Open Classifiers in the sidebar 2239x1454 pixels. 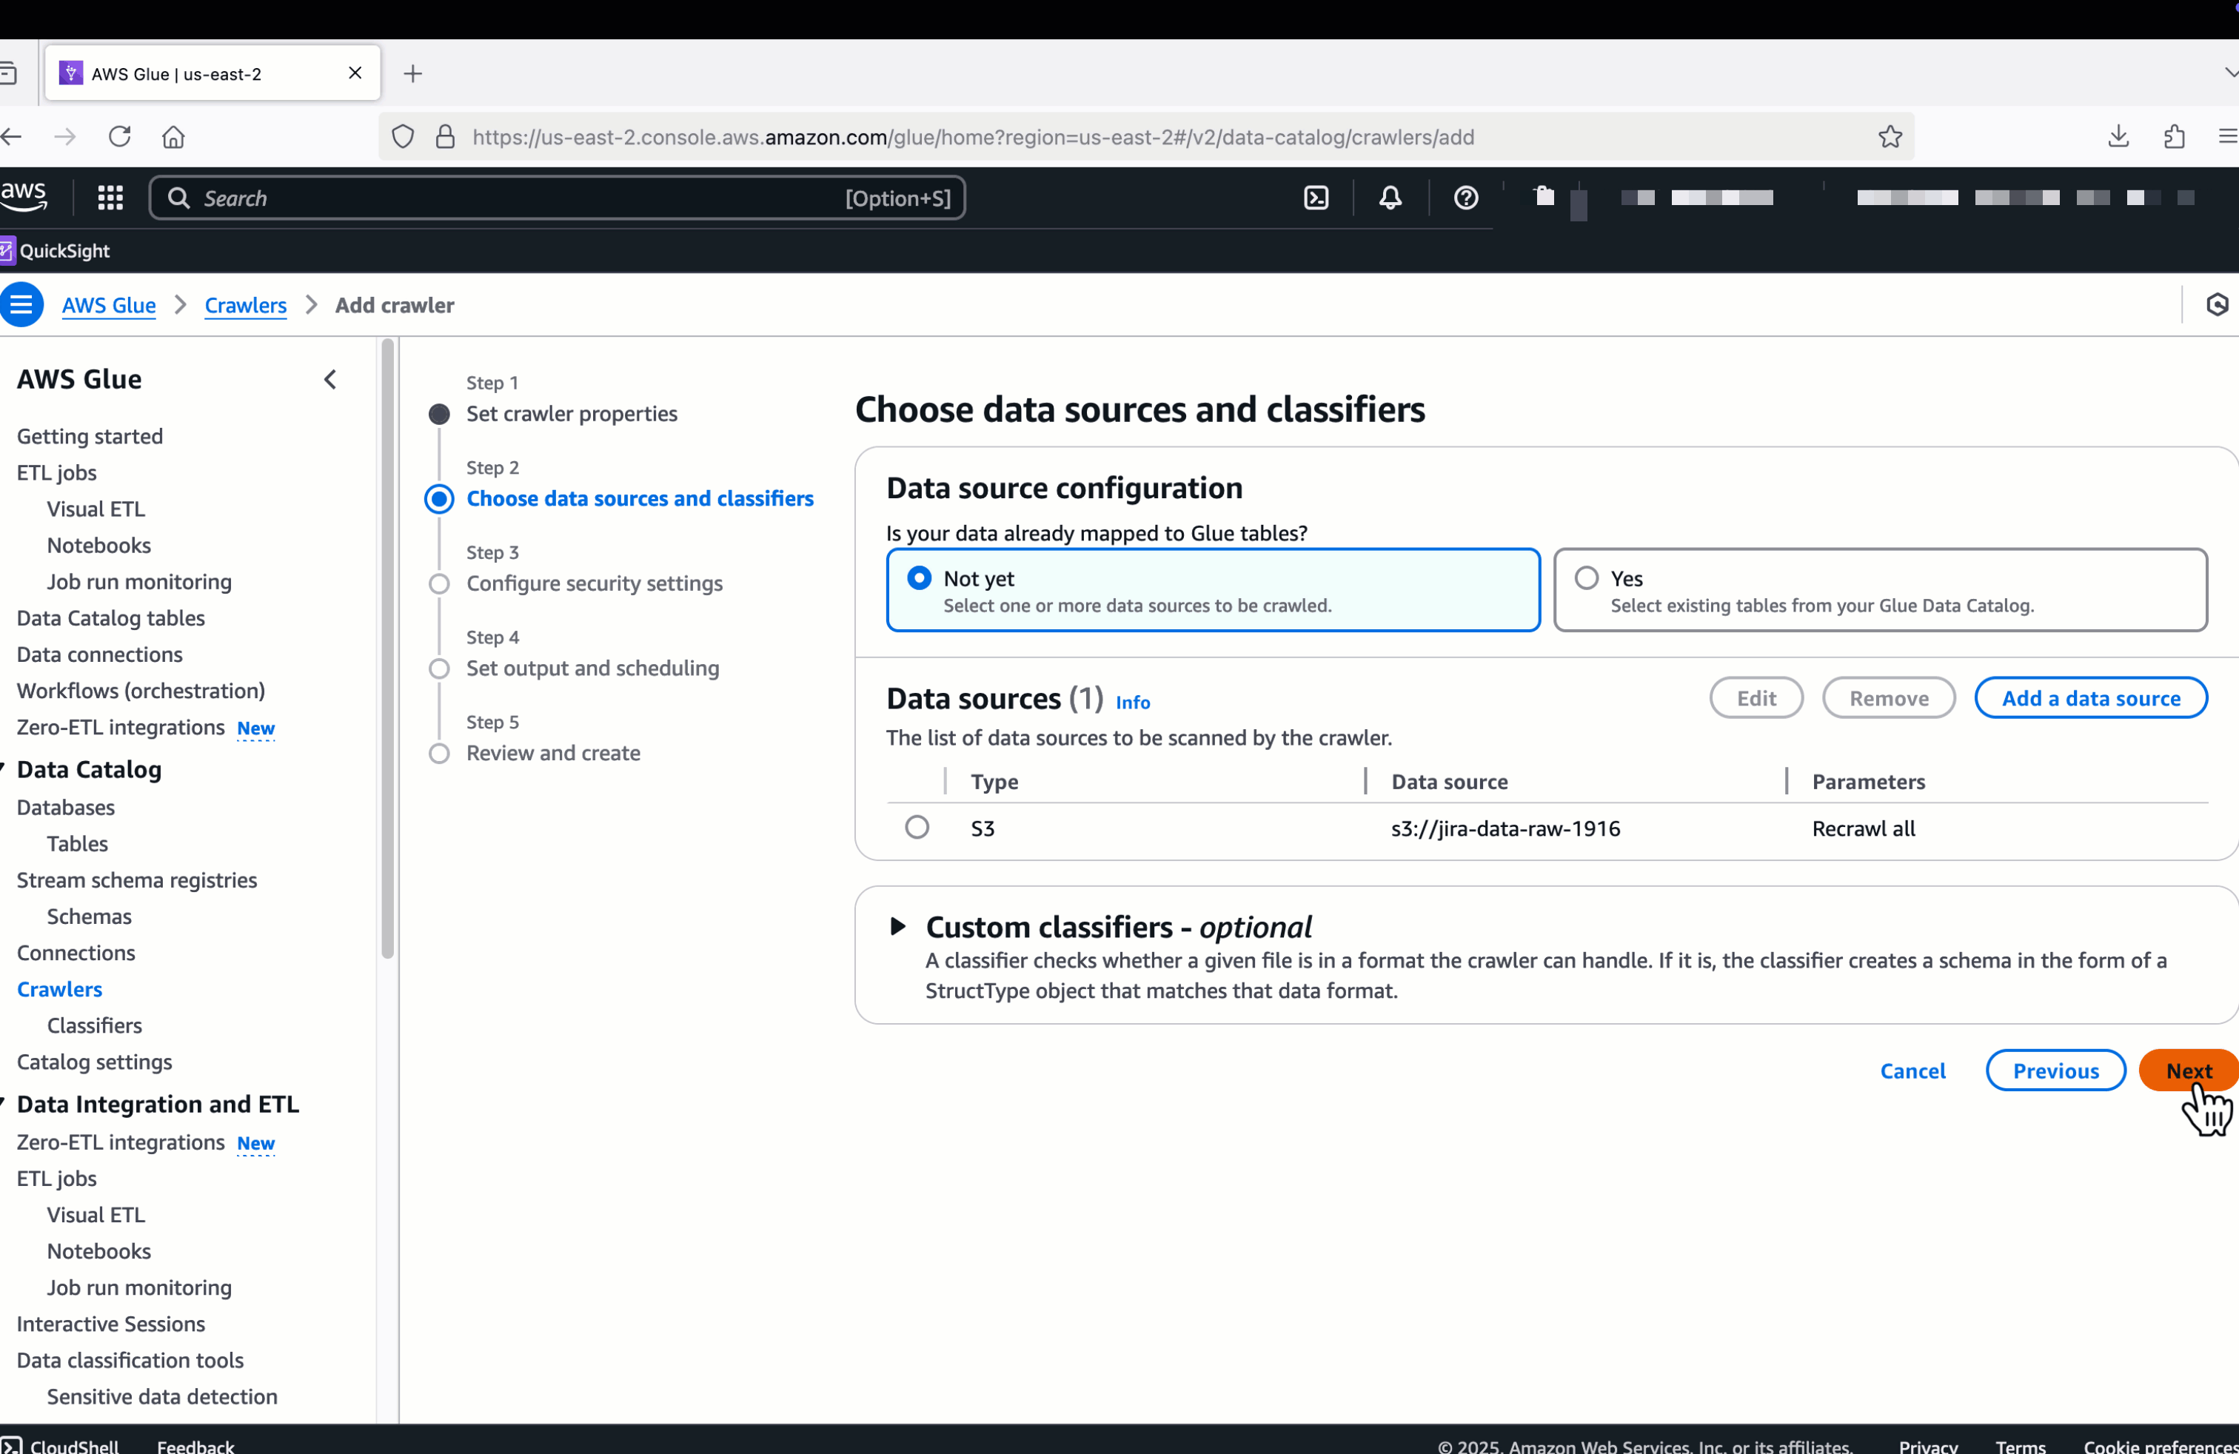pyautogui.click(x=94, y=1025)
